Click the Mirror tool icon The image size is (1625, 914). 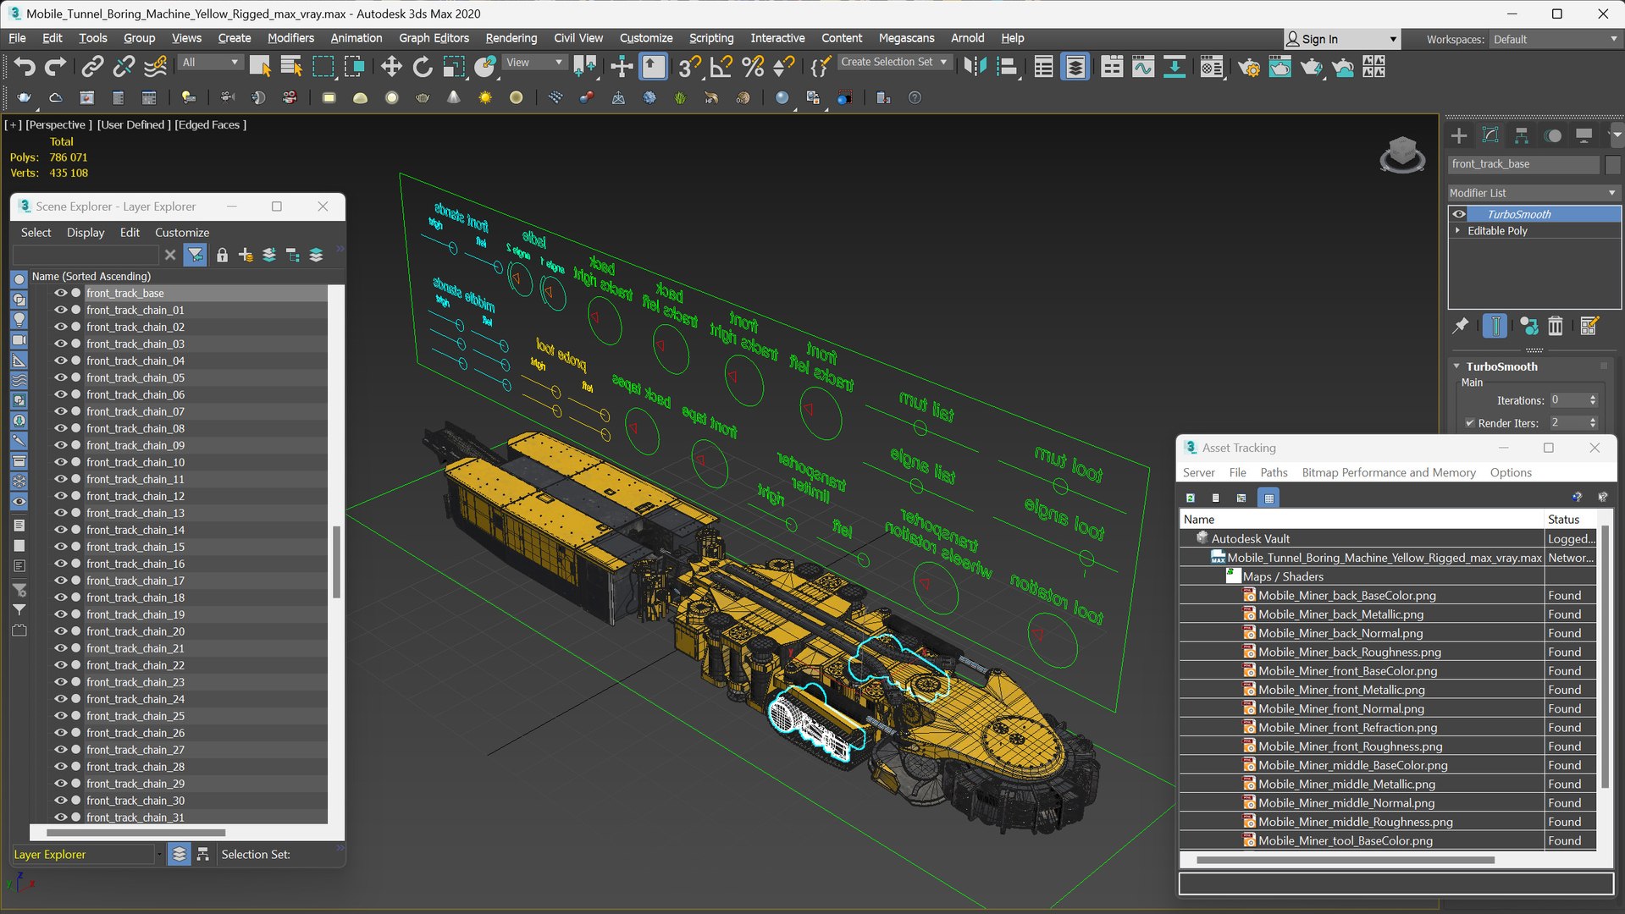tap(976, 67)
